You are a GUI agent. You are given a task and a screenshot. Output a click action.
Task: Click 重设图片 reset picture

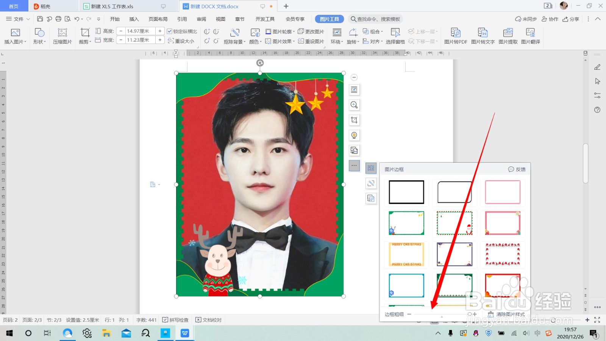click(311, 41)
